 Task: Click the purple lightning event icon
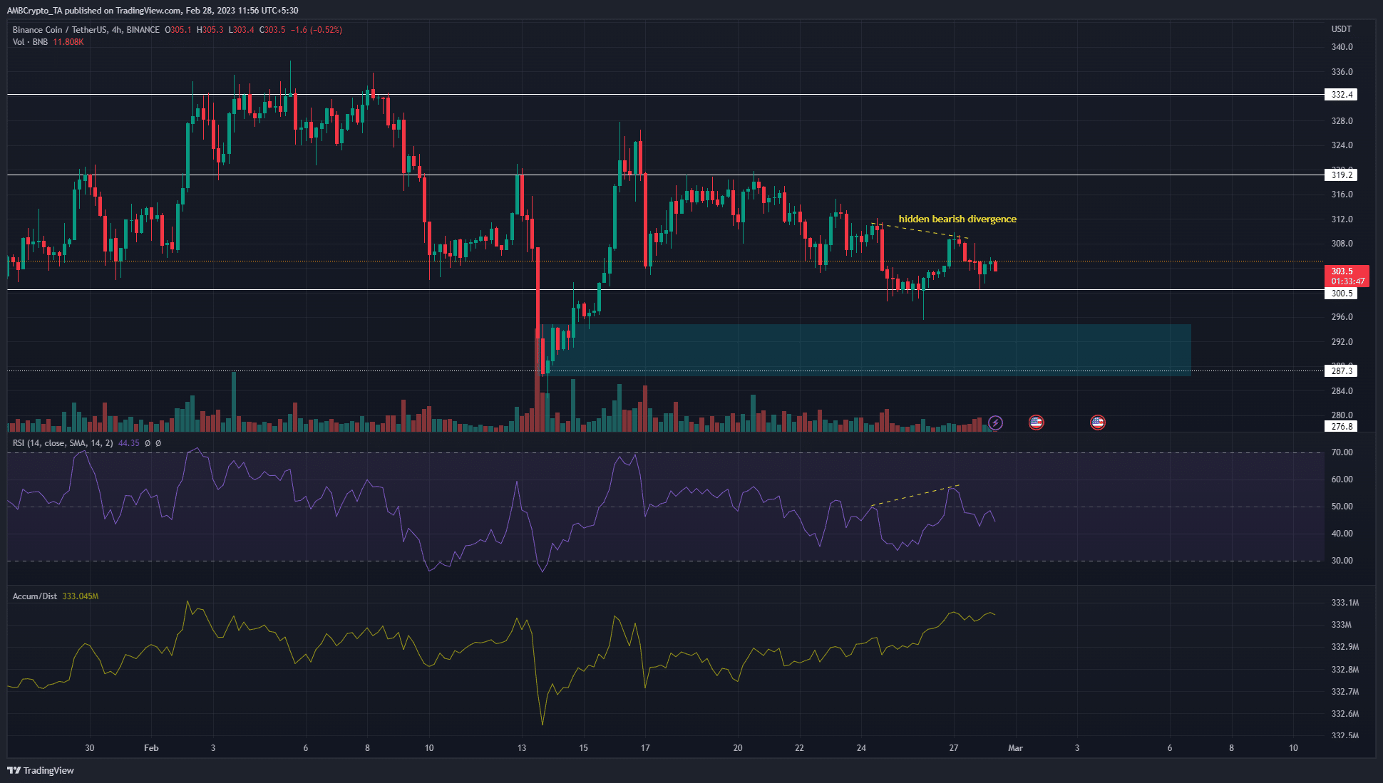(995, 423)
